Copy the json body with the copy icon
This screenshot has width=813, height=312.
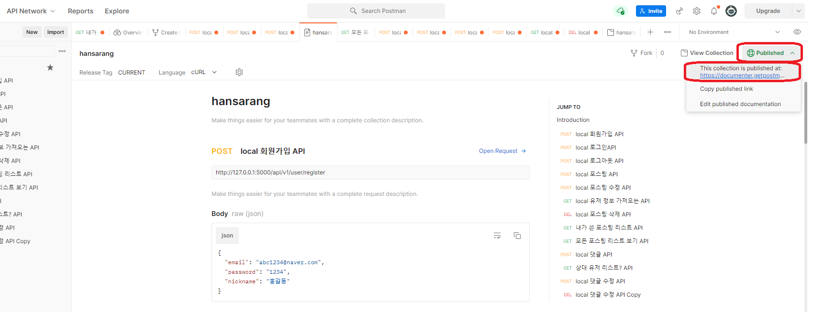(517, 236)
